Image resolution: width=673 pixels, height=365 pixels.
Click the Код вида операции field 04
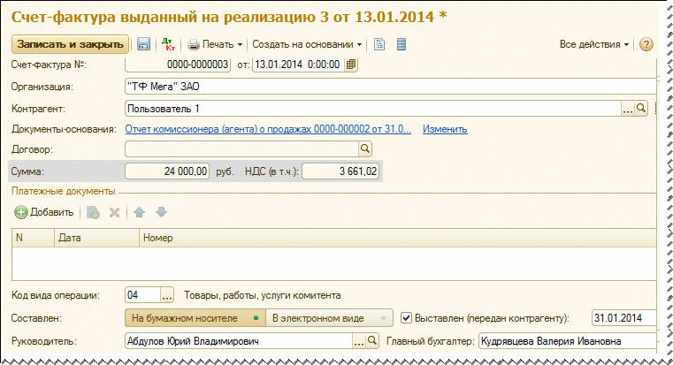(x=143, y=295)
